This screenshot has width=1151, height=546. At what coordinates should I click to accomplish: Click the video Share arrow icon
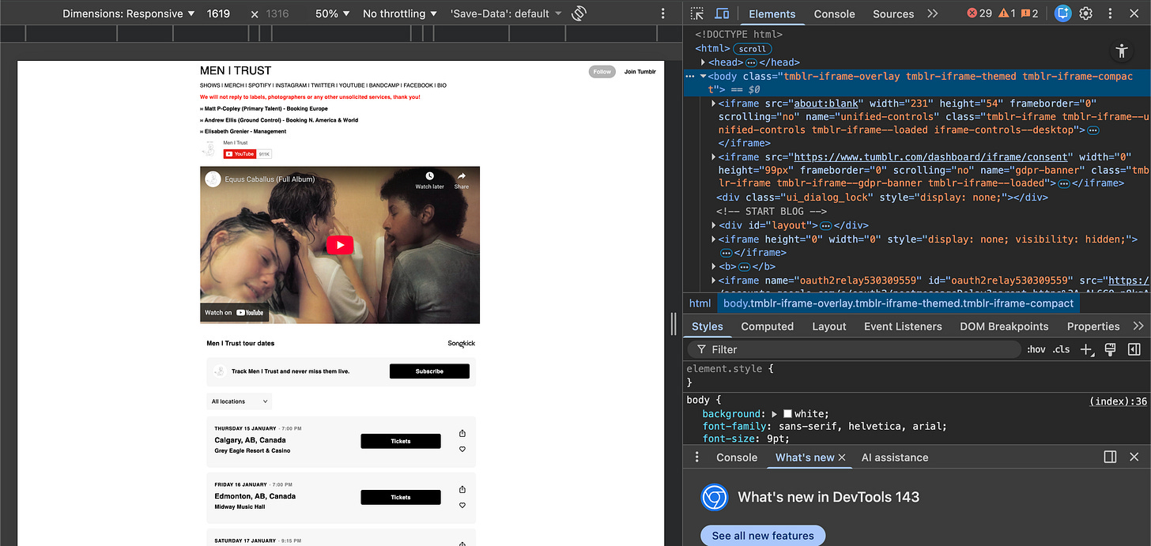(462, 176)
